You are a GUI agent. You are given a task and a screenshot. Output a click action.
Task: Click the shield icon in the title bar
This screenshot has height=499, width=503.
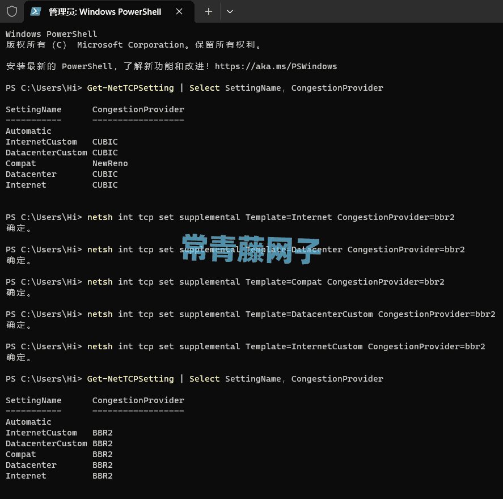click(x=12, y=11)
